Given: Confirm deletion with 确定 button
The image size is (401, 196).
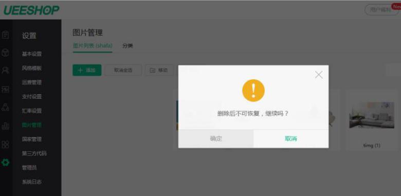Looking at the screenshot, I should point(216,138).
